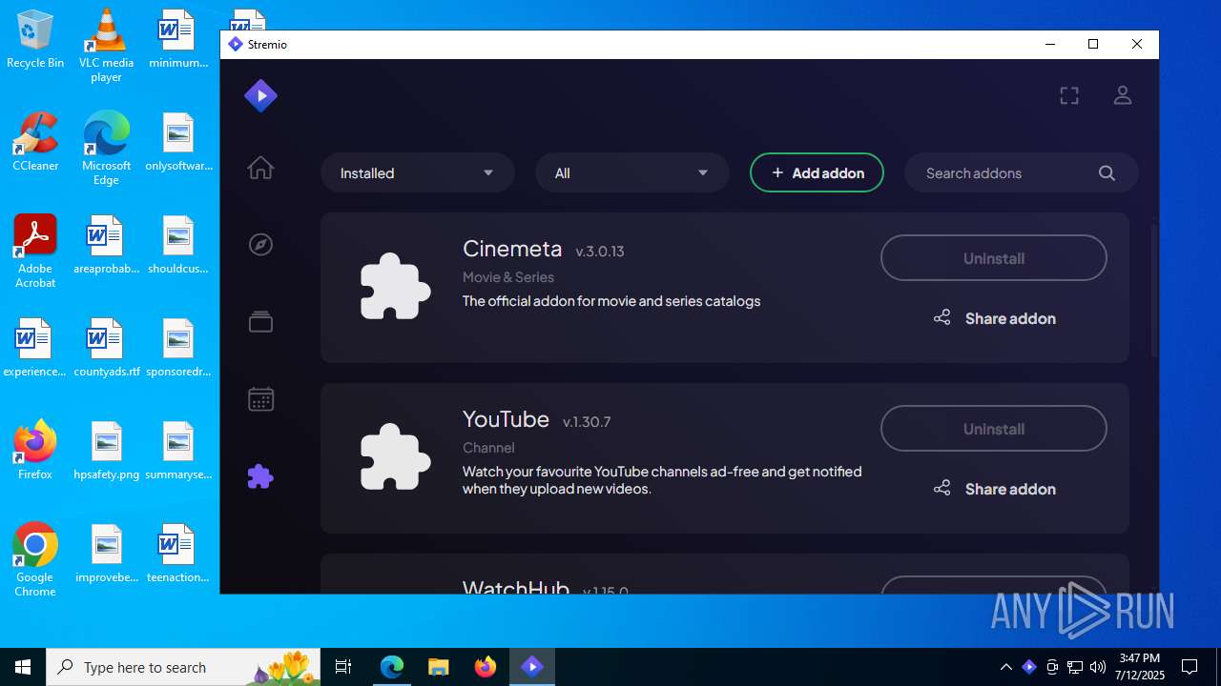Click the YouTube addon description text
Screen dimensions: 1221x686
coord(662,480)
